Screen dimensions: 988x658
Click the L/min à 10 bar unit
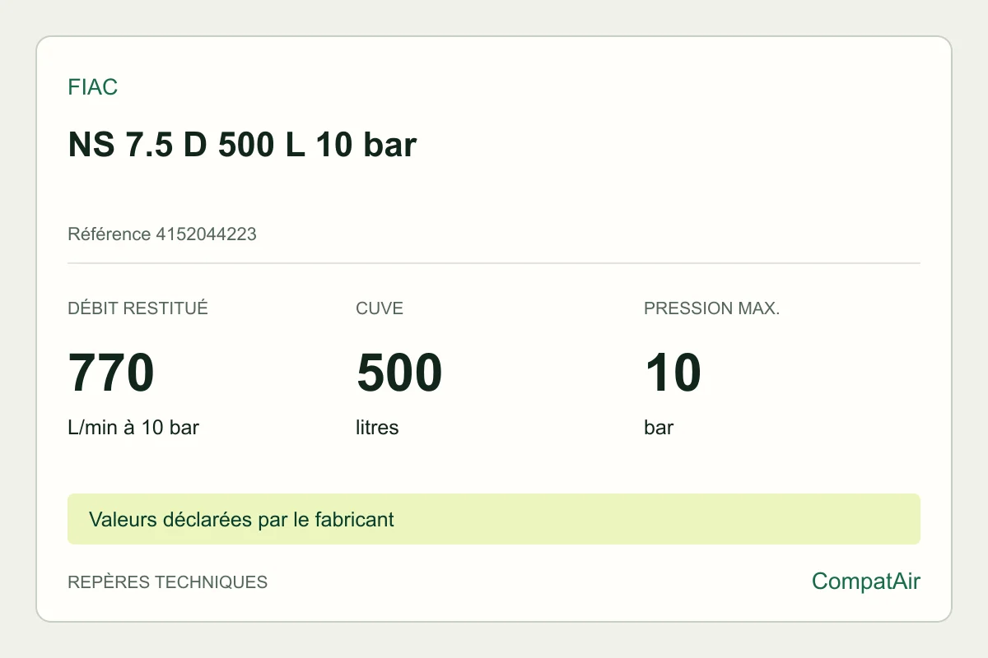(x=133, y=428)
